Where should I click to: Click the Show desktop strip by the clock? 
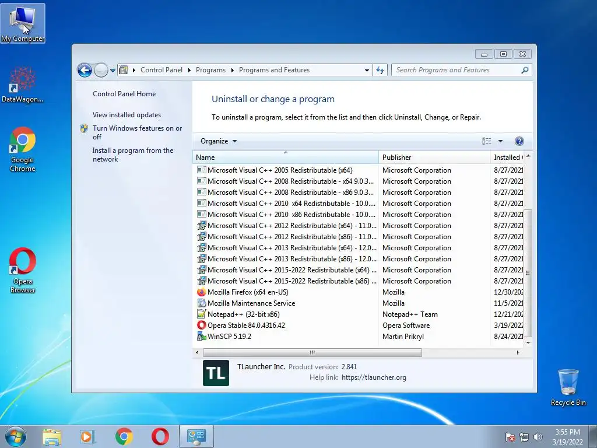[594, 436]
